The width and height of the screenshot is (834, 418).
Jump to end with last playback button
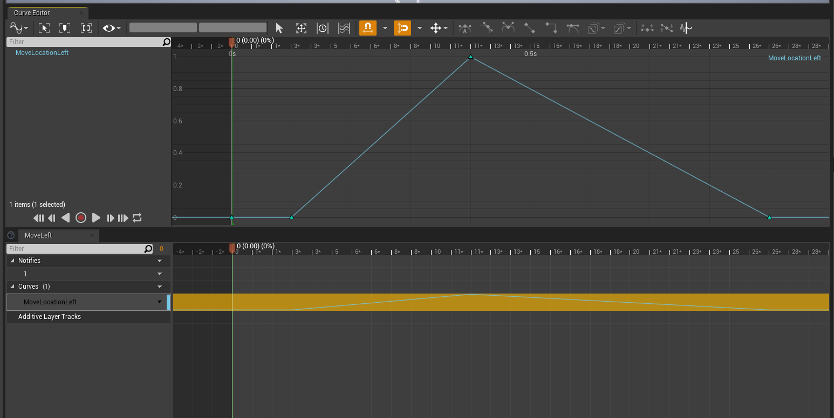123,218
